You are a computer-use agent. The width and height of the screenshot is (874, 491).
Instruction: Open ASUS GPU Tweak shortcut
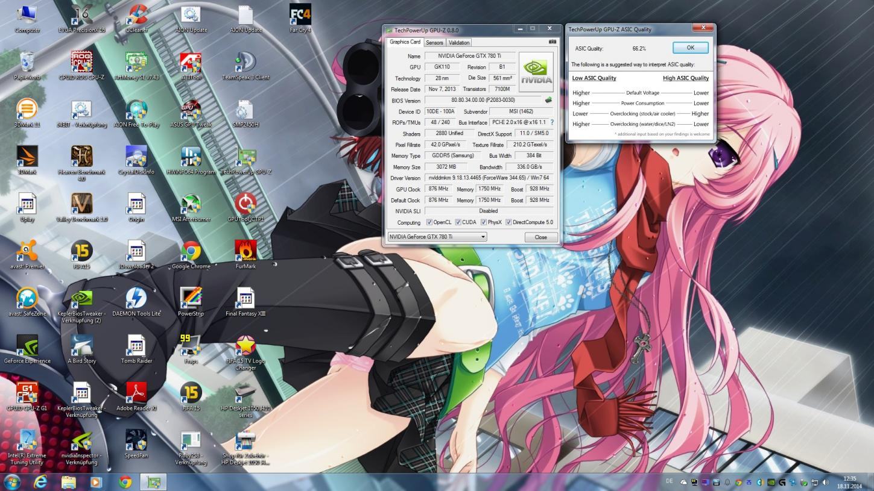pos(191,113)
